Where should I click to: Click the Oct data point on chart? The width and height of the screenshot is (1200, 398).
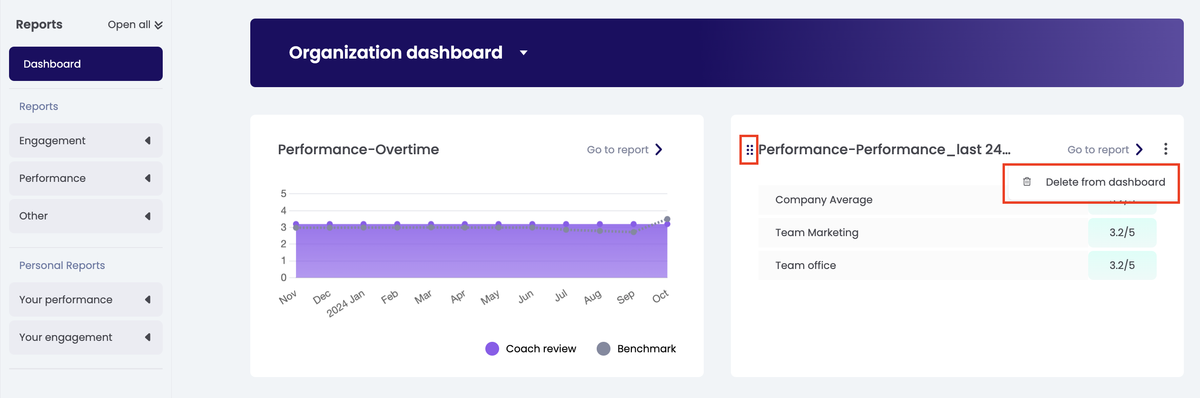[x=667, y=223]
